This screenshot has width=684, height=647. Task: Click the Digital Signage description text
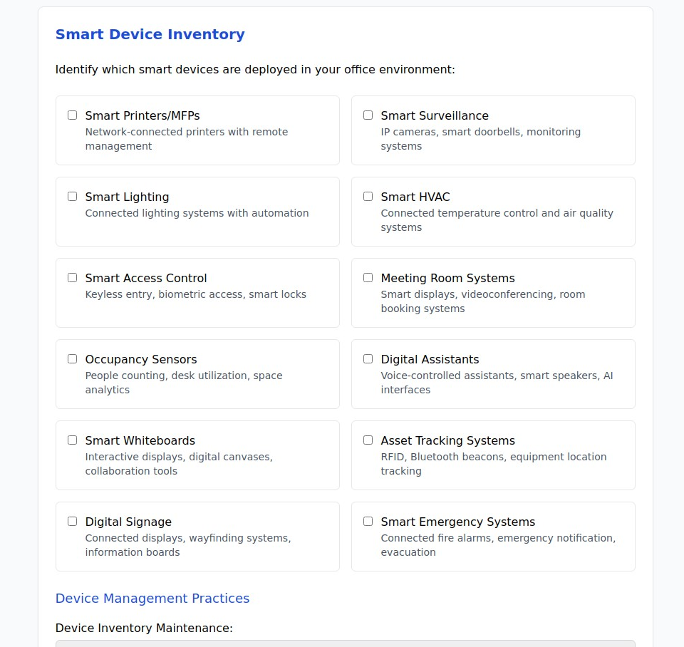(187, 545)
